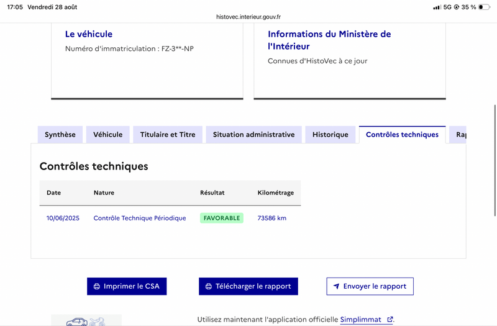The width and height of the screenshot is (497, 326).
Task: Select the Situation administrative tab
Action: 254,135
